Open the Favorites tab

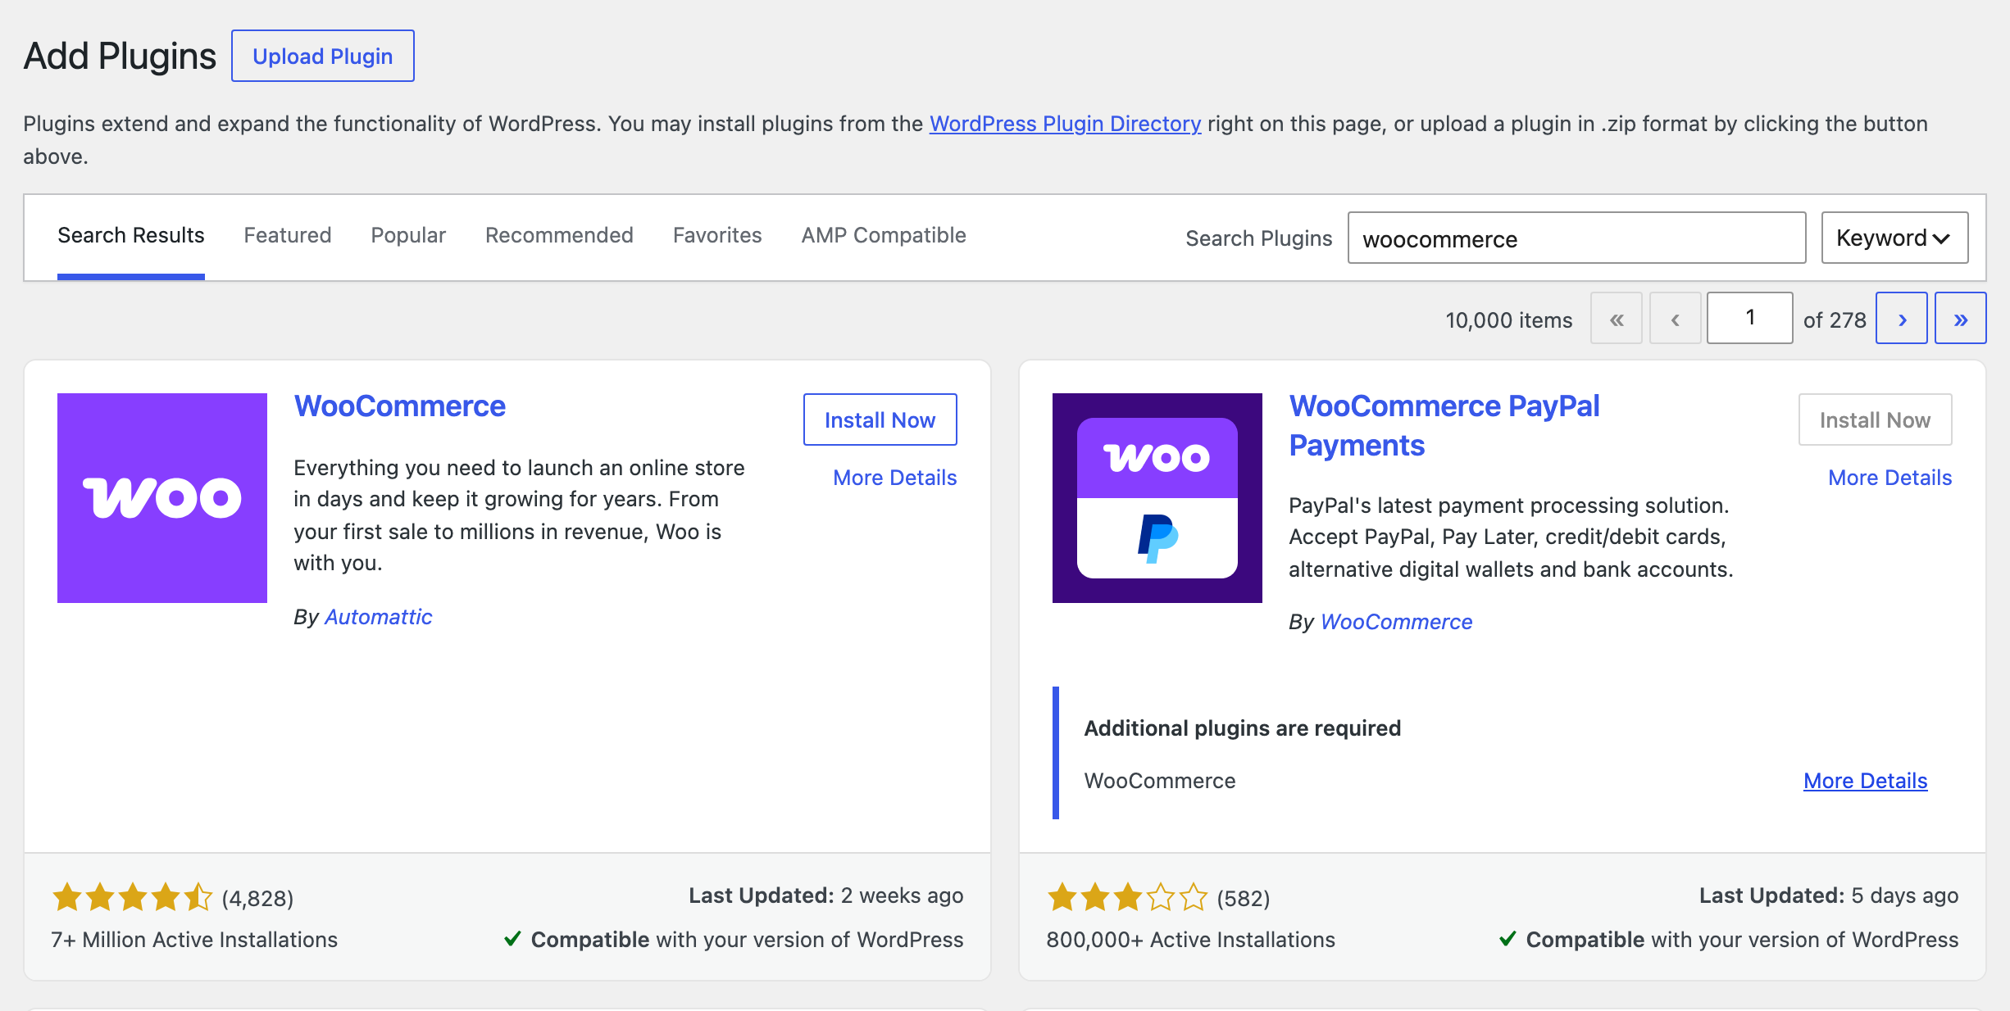tap(717, 236)
